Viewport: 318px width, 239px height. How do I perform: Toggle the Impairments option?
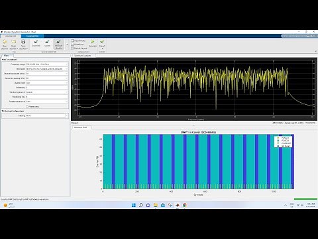78,40
